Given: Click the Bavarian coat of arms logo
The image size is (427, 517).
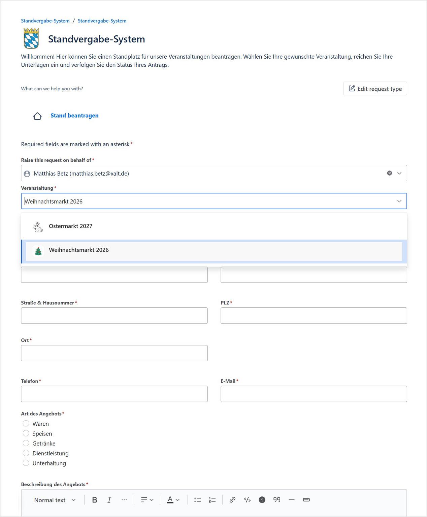Looking at the screenshot, I should tap(31, 38).
